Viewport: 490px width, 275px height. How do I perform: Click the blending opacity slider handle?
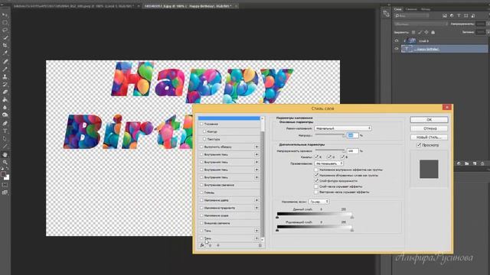pos(344,135)
